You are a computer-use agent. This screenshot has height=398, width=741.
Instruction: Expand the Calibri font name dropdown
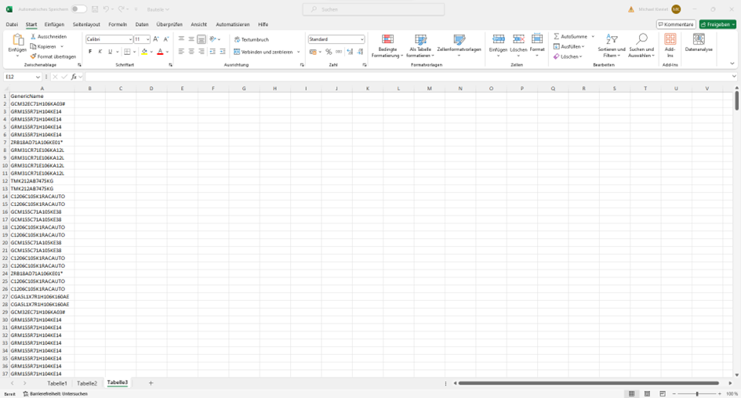pyautogui.click(x=129, y=39)
